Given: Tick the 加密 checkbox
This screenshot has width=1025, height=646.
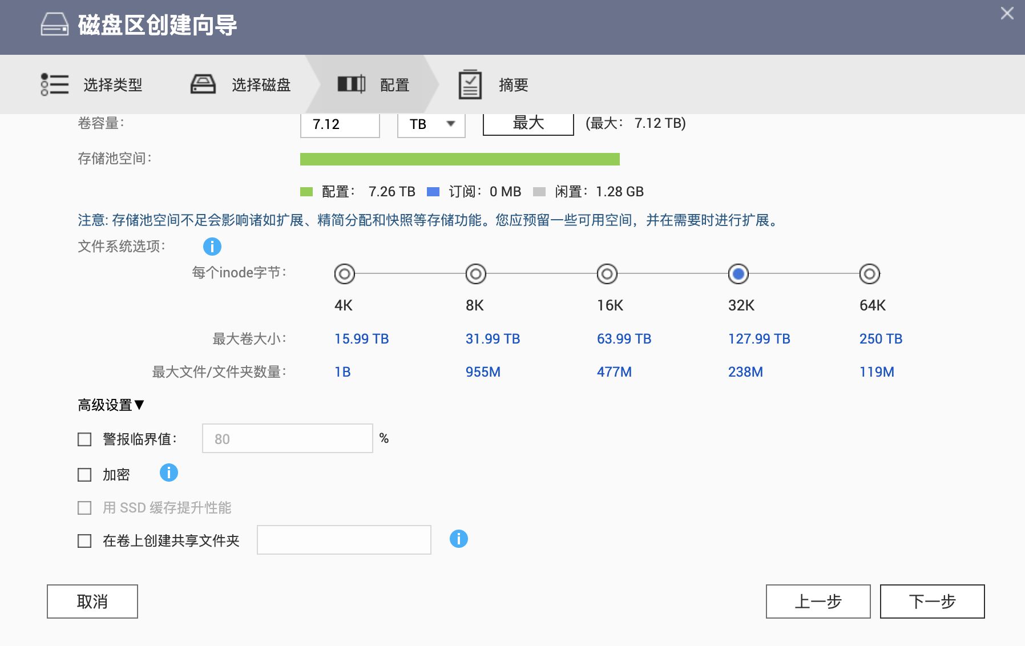Looking at the screenshot, I should point(84,475).
